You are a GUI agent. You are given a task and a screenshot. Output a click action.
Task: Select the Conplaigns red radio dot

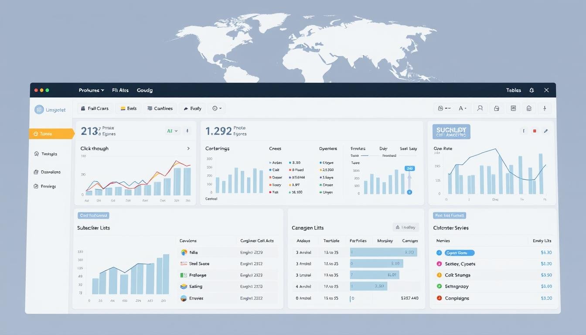pyautogui.click(x=439, y=298)
